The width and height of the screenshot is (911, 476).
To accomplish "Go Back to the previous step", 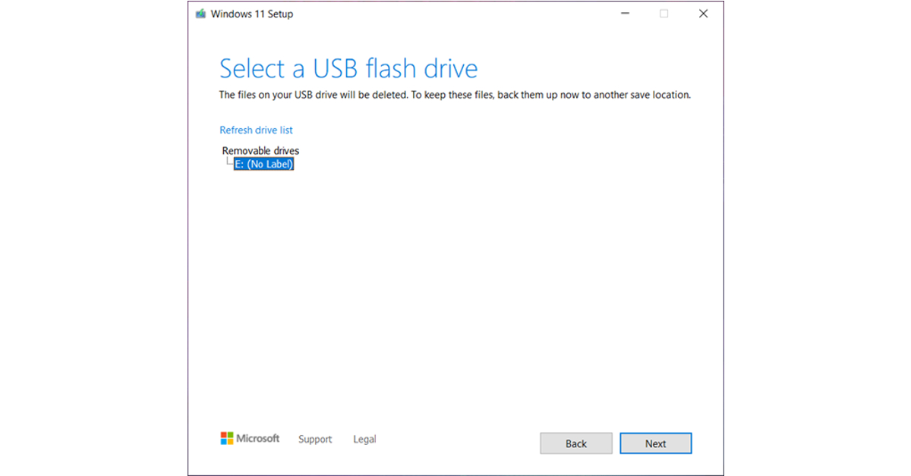I will pyautogui.click(x=575, y=443).
